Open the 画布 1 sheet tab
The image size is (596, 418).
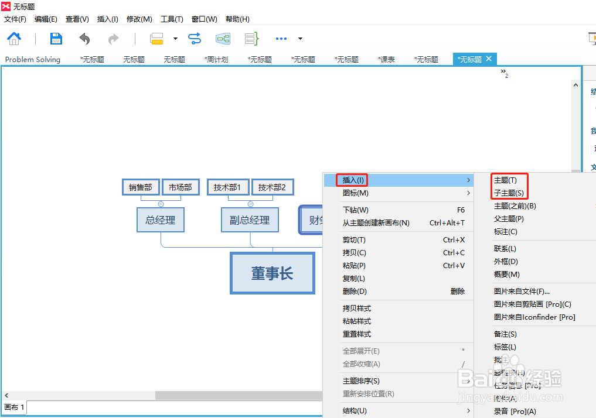point(14,407)
